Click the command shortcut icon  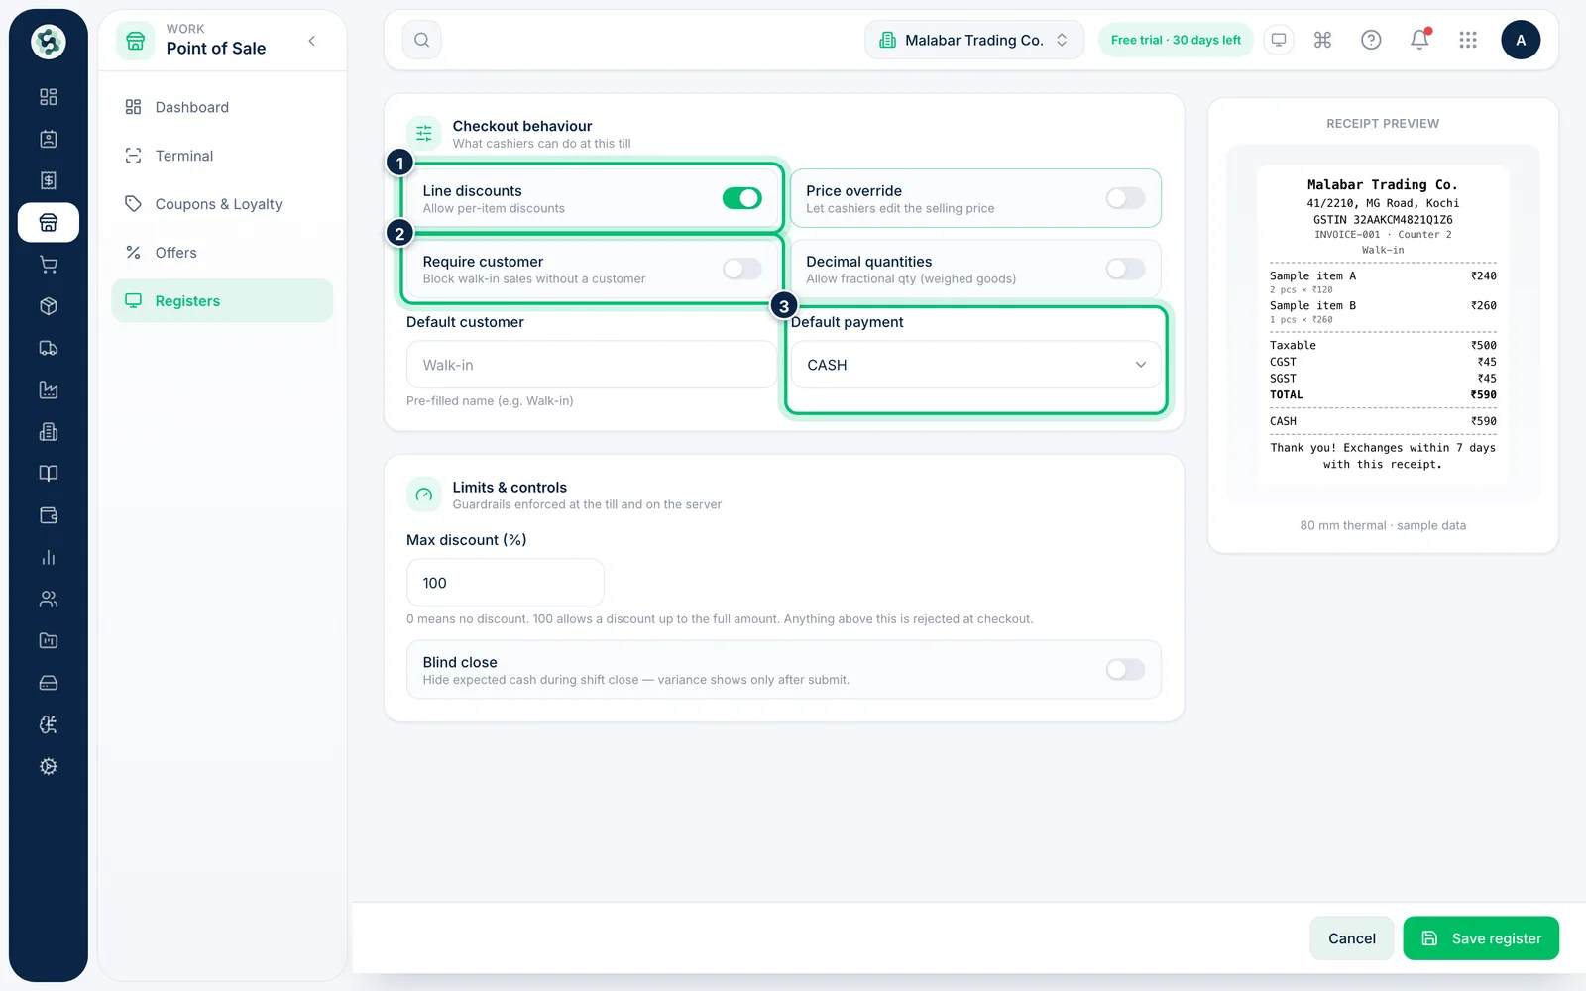point(1322,40)
